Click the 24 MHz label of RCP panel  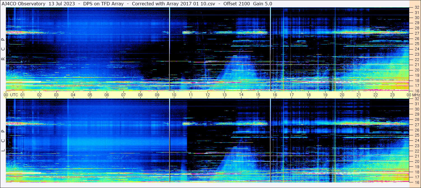417,49
